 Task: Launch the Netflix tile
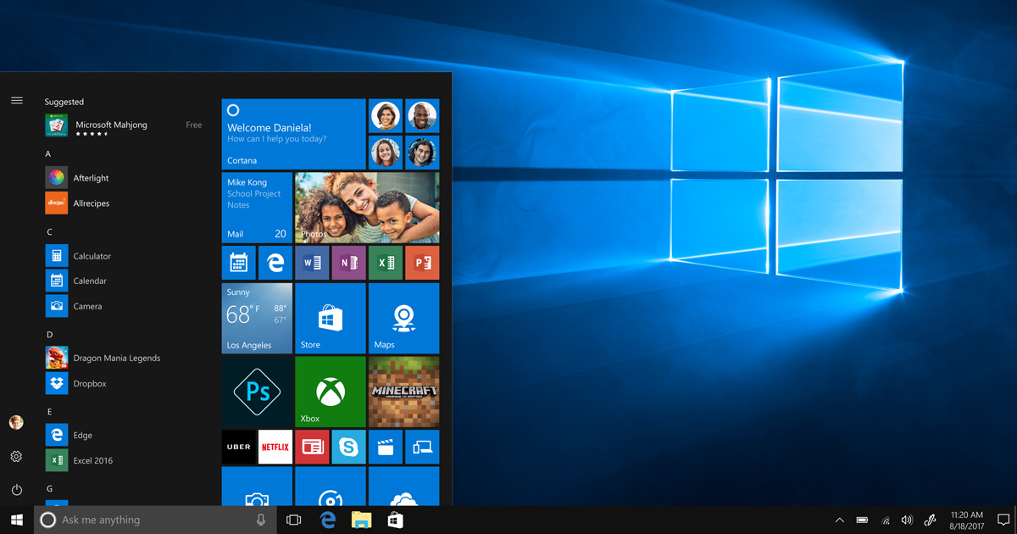click(x=275, y=447)
